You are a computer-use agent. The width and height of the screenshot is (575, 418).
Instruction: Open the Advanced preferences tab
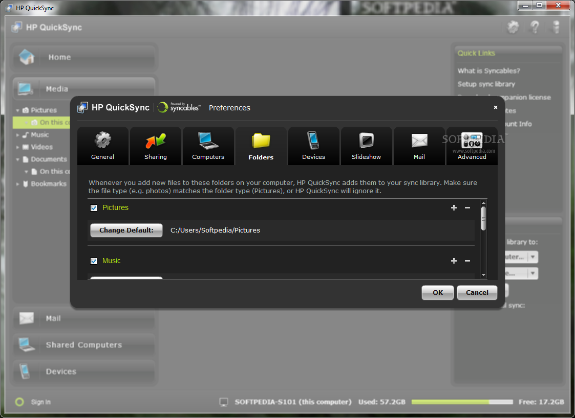pos(472,146)
